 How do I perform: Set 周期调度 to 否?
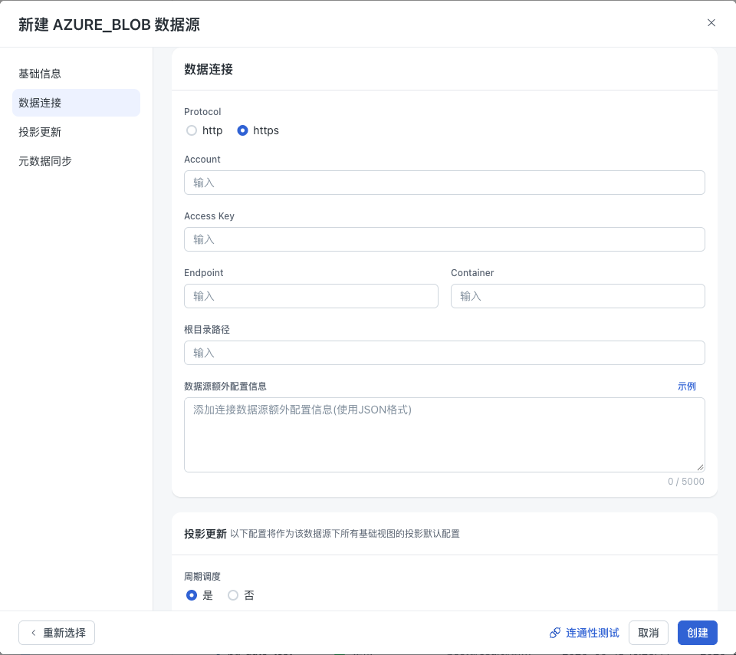[x=233, y=595]
